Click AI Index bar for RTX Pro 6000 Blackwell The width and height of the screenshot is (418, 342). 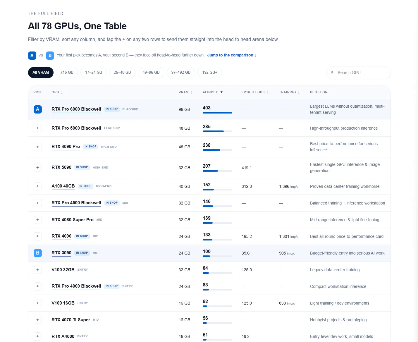tap(217, 113)
